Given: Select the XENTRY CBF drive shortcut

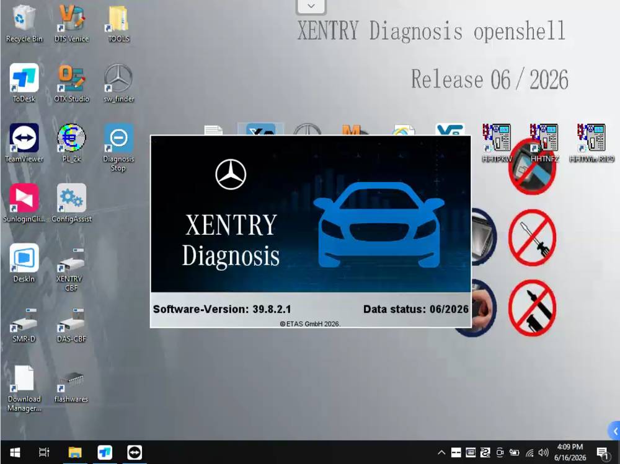Looking at the screenshot, I should click(x=71, y=269).
